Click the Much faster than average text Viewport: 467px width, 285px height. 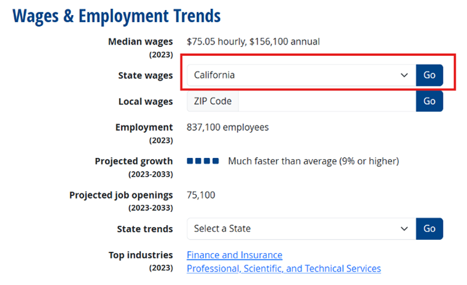point(313,161)
